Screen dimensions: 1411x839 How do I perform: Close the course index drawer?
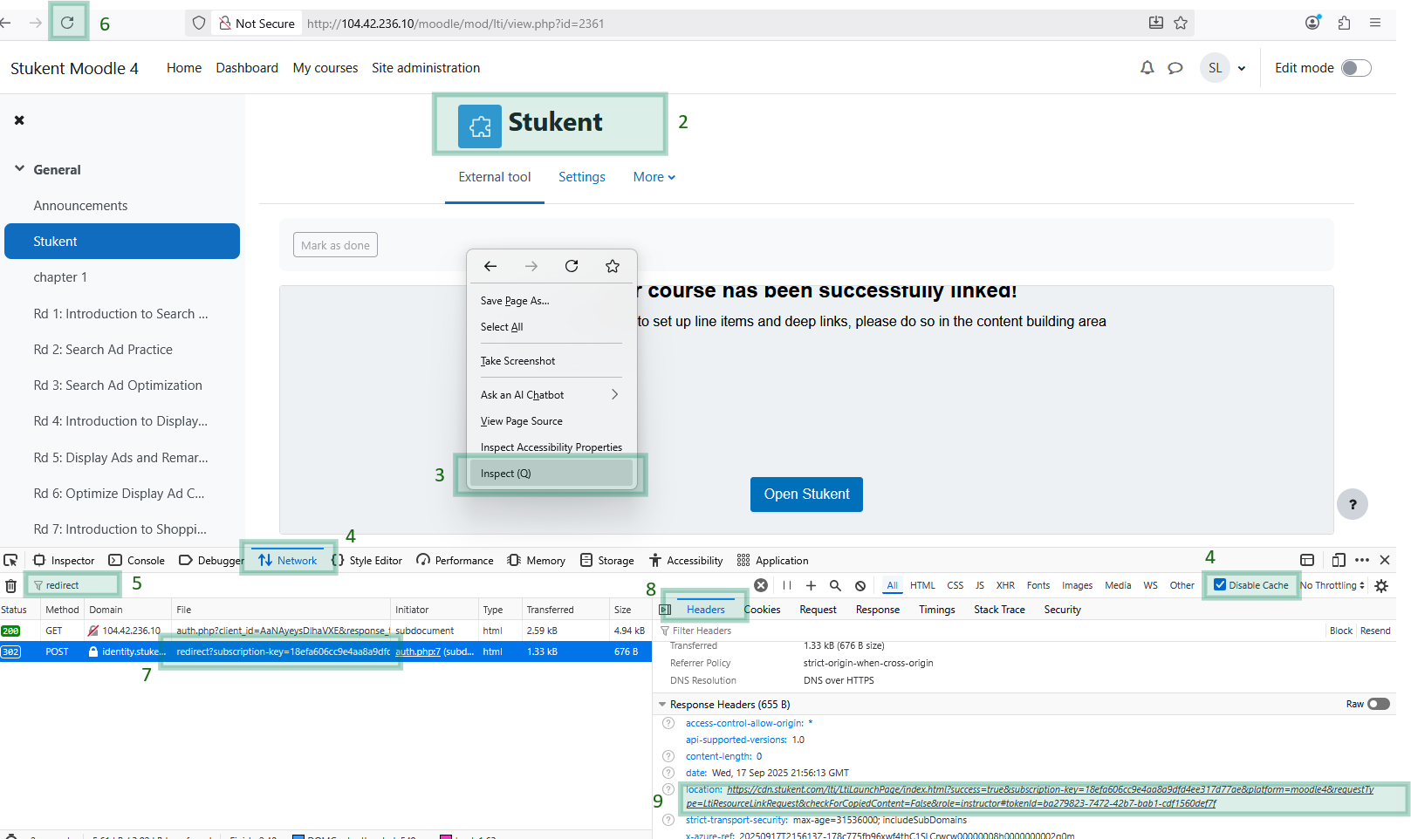[x=19, y=120]
